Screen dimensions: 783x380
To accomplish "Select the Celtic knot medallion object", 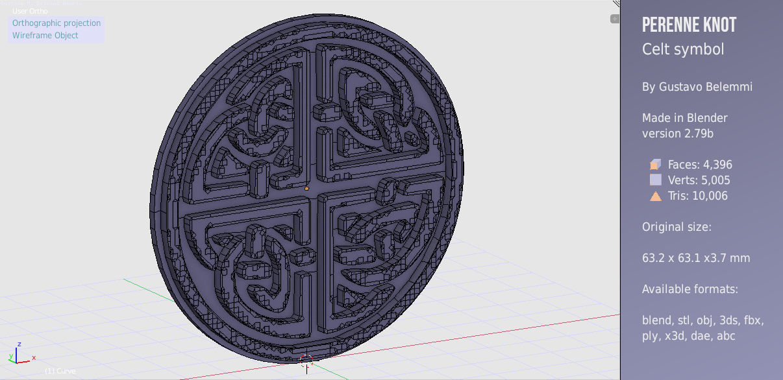I will click(x=306, y=188).
